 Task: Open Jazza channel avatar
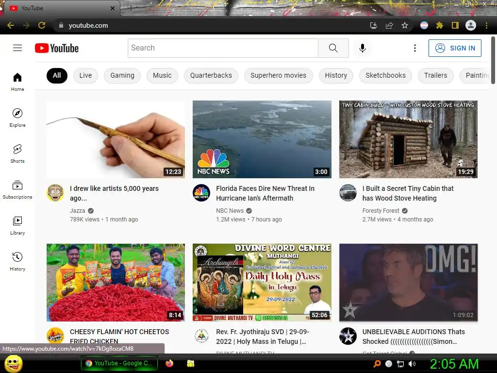(55, 193)
